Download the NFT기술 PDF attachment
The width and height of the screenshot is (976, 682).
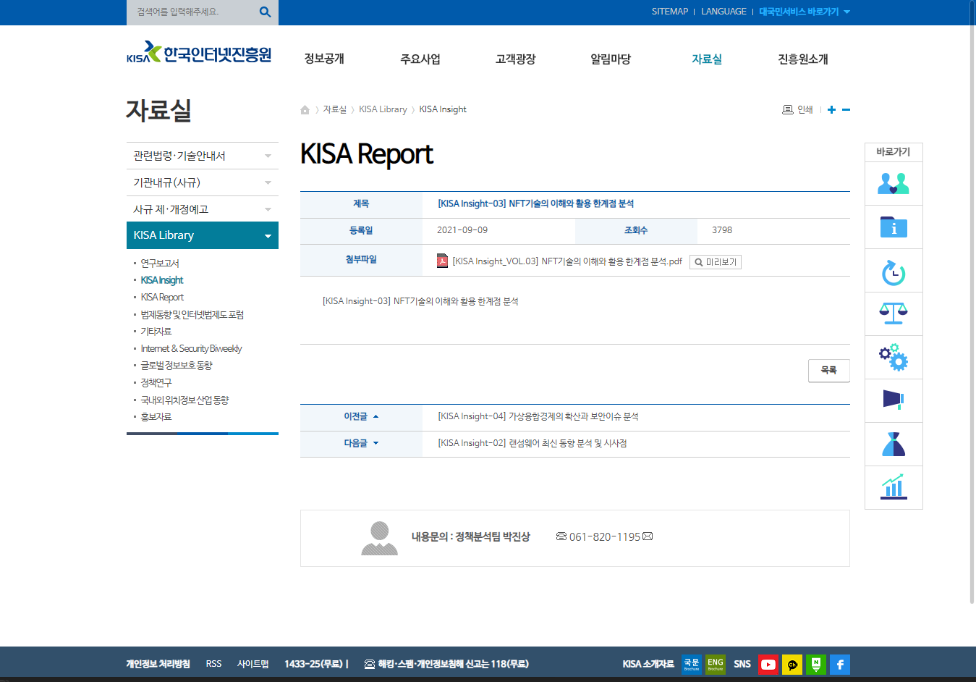click(x=567, y=261)
